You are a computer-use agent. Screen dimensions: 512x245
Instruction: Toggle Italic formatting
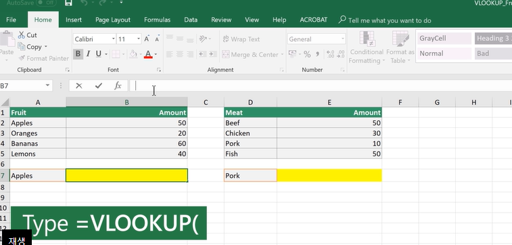[x=88, y=54]
